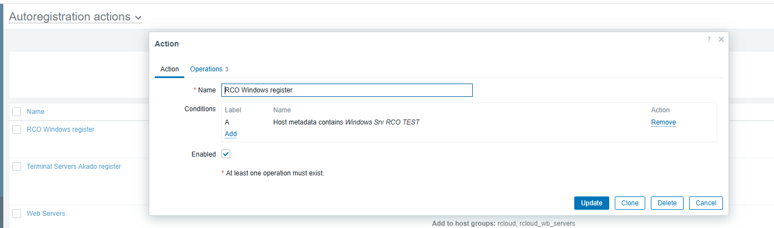The image size is (774, 228).
Task: Remove the Host metadata condition
Action: coord(663,122)
